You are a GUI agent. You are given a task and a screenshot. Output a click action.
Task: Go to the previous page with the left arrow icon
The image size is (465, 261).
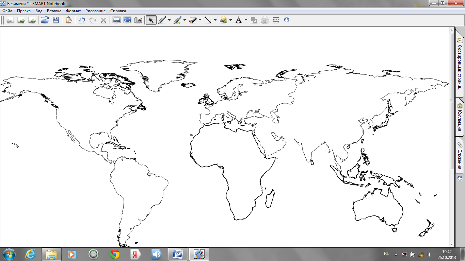[10, 20]
